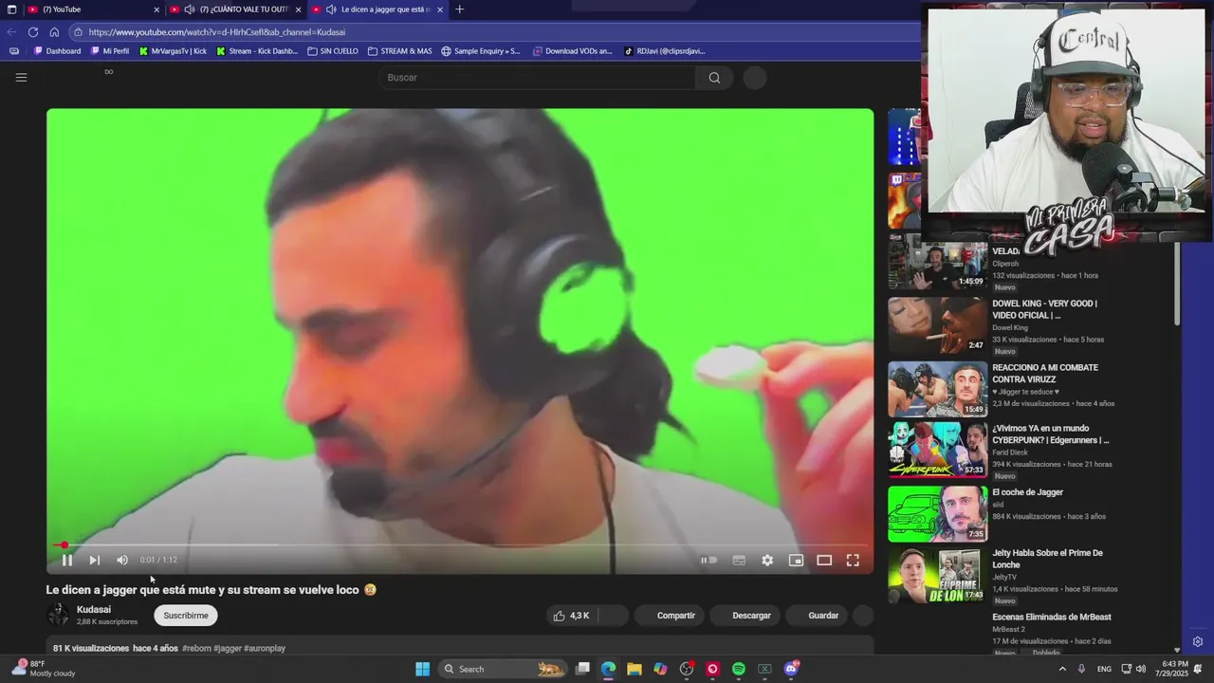Open the Kudasai channel link
The image size is (1214, 683).
coord(94,610)
